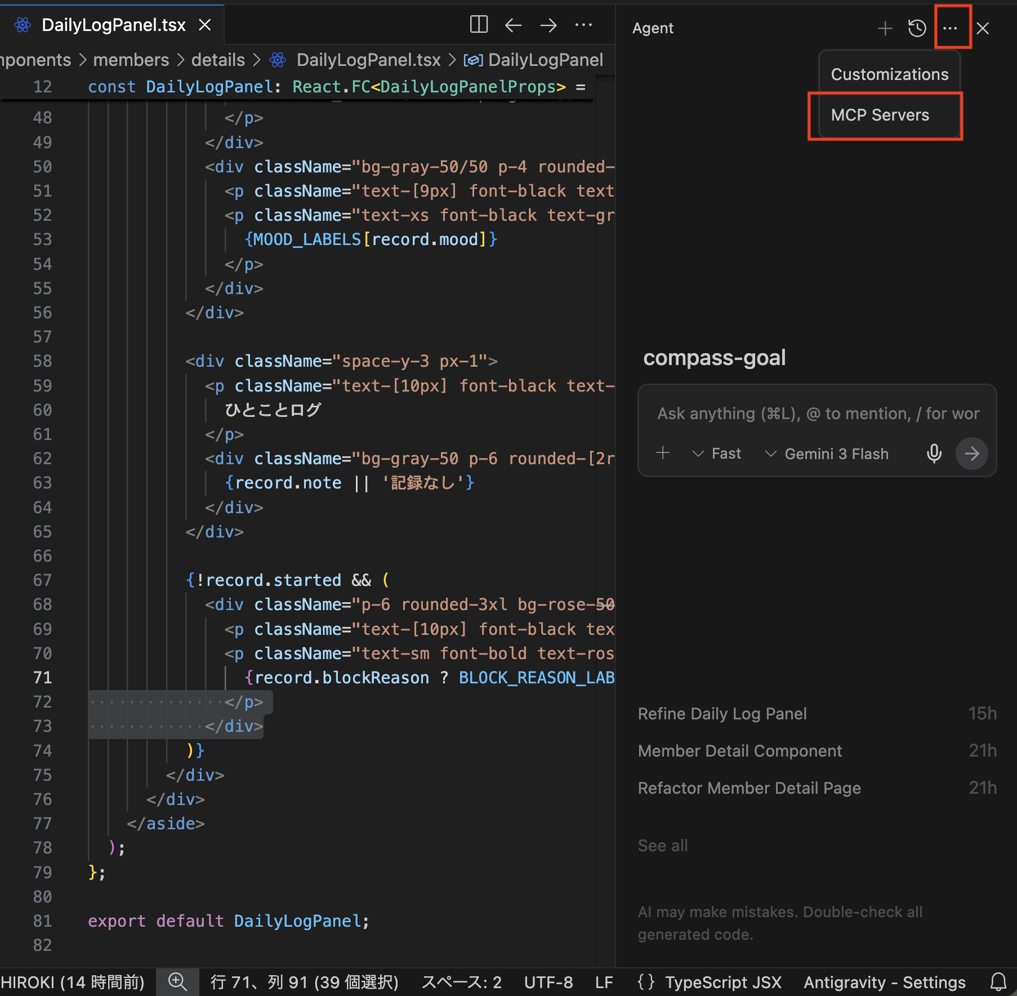Screen dimensions: 1017x996
Task: Open the Refine Daily Log Panel conversation
Action: [x=722, y=714]
